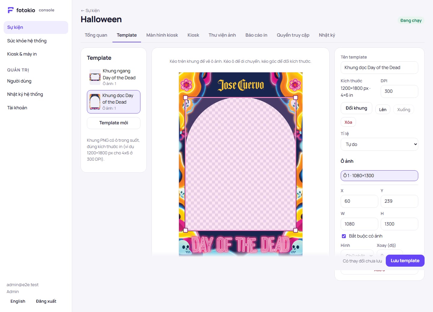This screenshot has height=312, width=433.
Task: Click the bottom-right resize handle of photo slot
Action: [296, 230]
